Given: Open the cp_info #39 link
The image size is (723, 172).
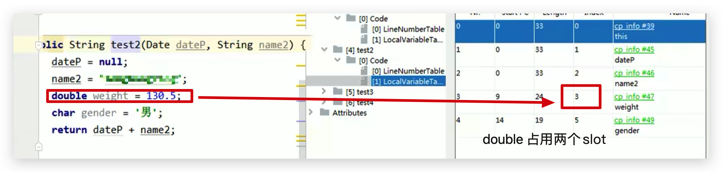Looking at the screenshot, I should [634, 26].
